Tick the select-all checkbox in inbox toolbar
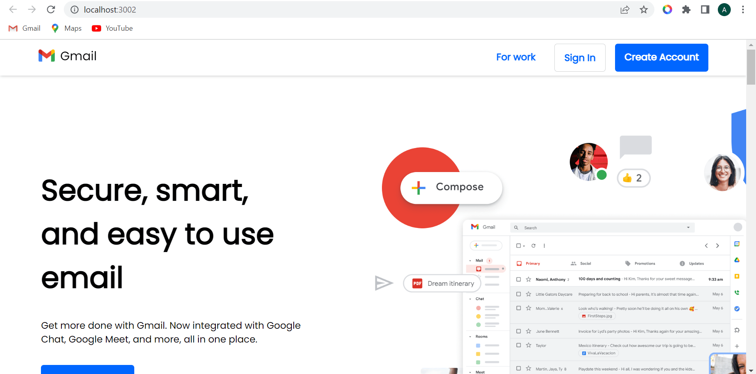The width and height of the screenshot is (756, 374). click(519, 246)
